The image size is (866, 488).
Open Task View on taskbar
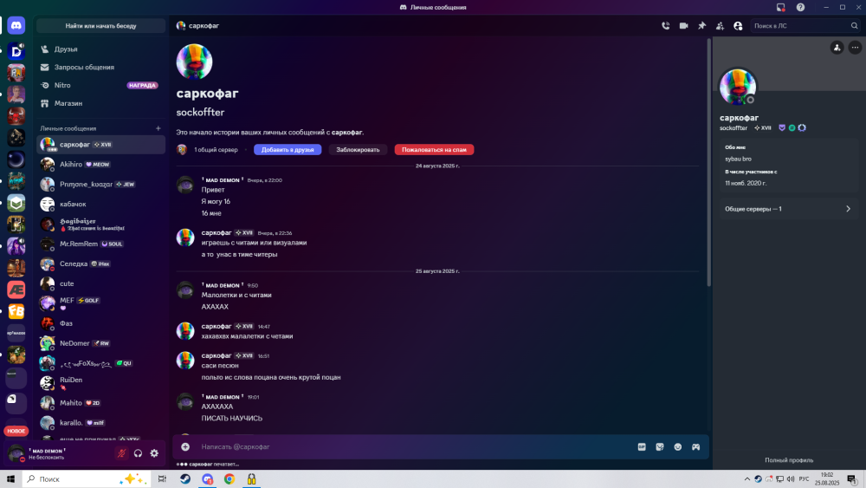[162, 479]
